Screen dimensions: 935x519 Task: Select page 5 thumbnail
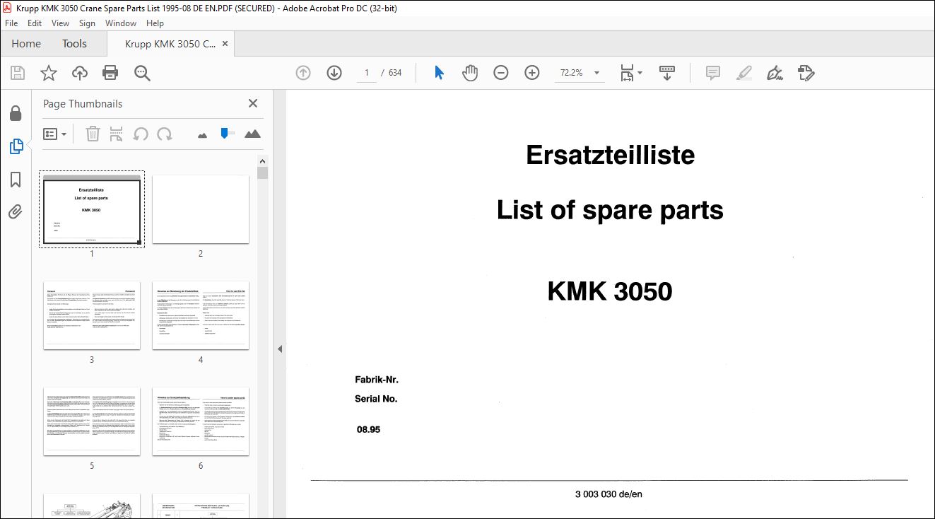click(92, 421)
